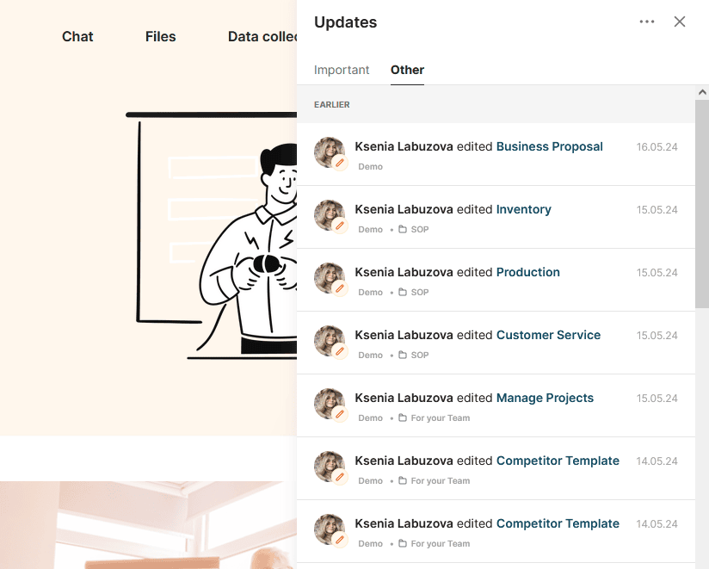
Task: Click the Updates panel scrollbar thumb
Action: tap(702, 203)
